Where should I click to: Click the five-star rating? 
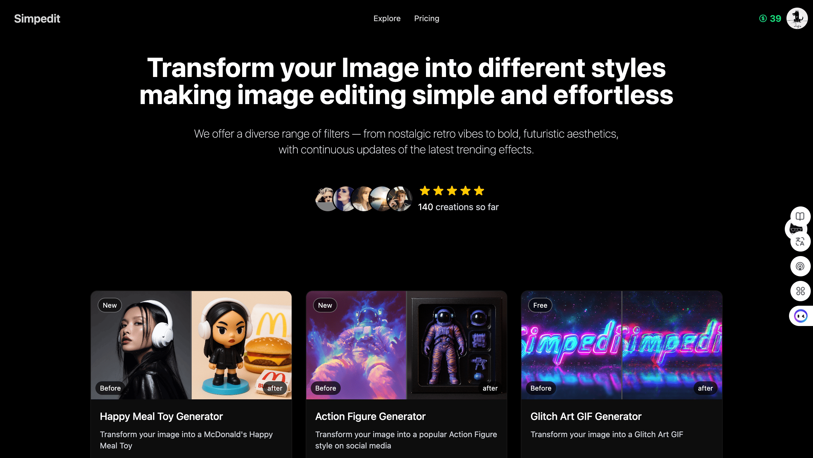click(451, 191)
